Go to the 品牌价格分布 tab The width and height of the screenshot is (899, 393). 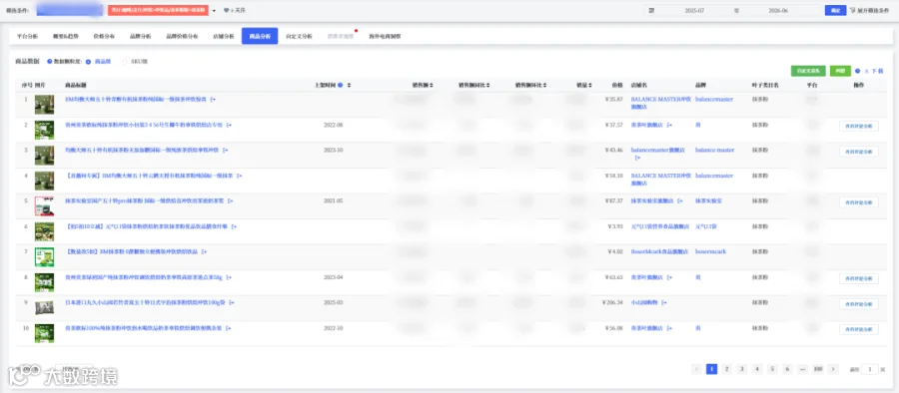[x=182, y=36]
